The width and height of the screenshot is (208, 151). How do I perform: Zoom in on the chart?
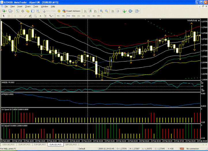(101, 11)
